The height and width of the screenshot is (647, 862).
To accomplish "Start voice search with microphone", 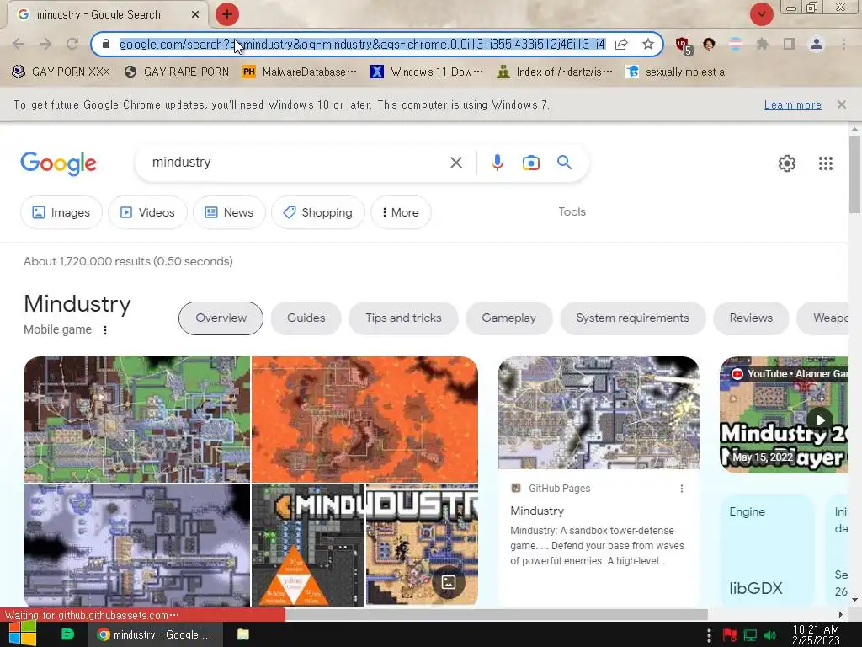I will pyautogui.click(x=497, y=163).
